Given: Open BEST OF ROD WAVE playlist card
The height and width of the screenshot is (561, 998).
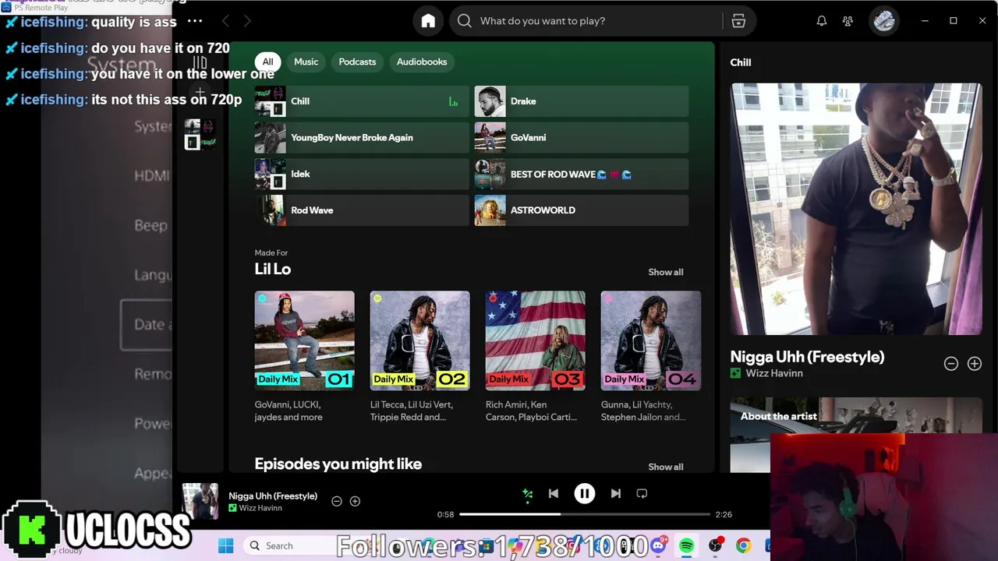Looking at the screenshot, I should (x=582, y=174).
